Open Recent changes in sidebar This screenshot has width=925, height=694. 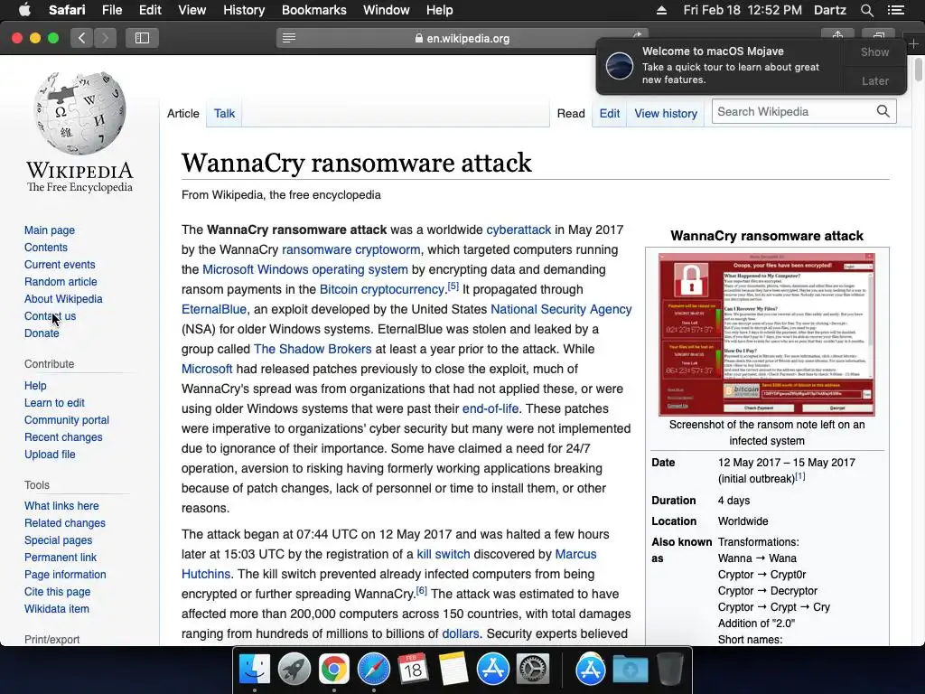click(x=63, y=437)
